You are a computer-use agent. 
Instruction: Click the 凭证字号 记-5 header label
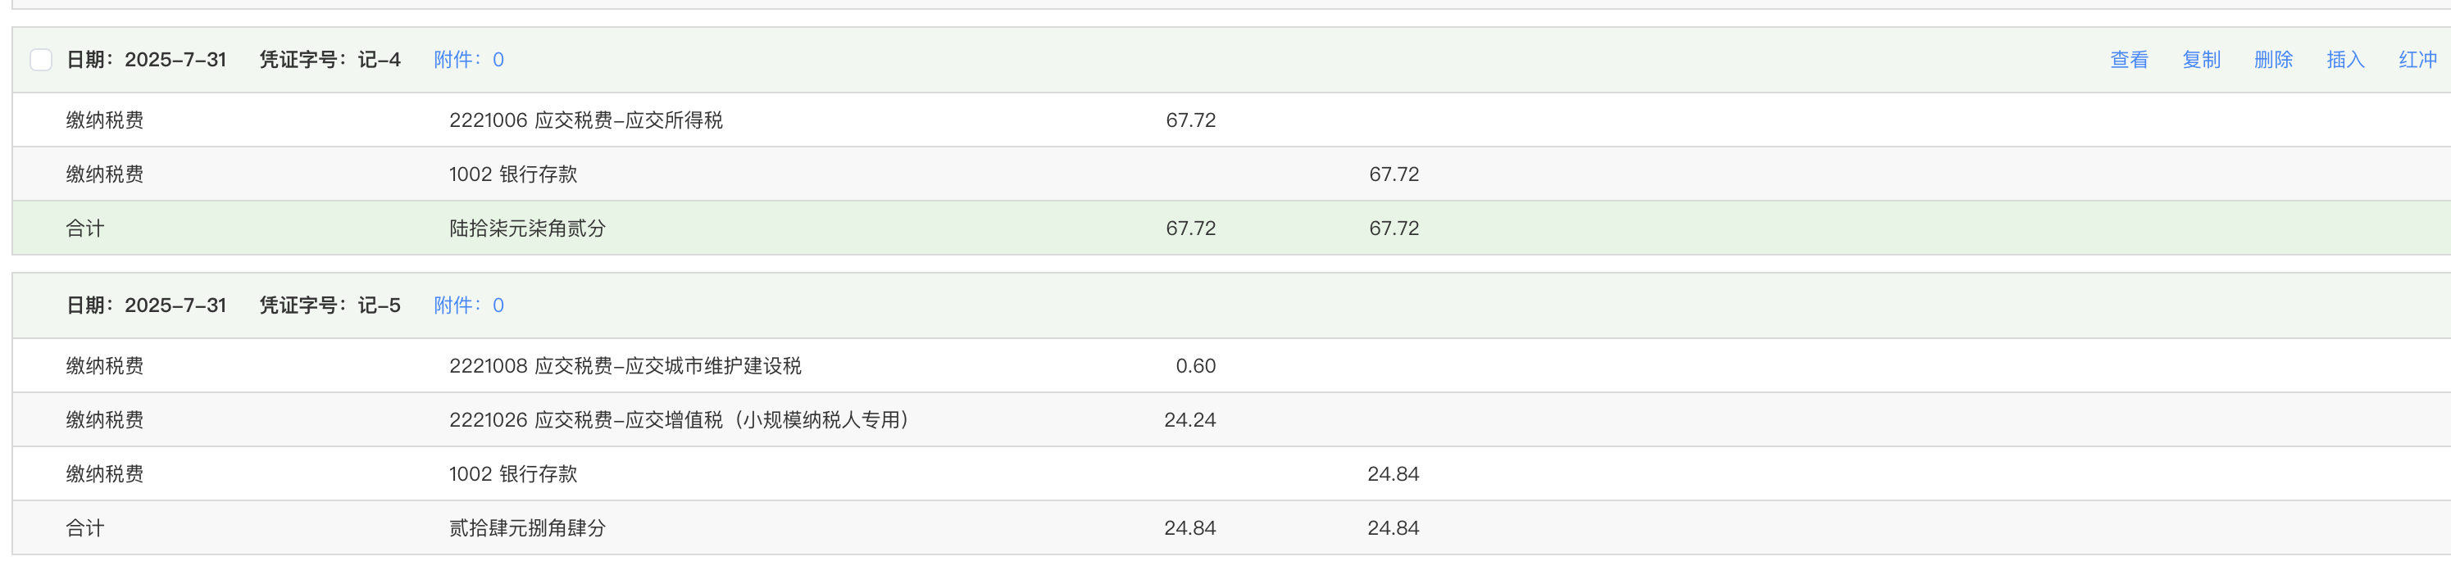pos(330,305)
